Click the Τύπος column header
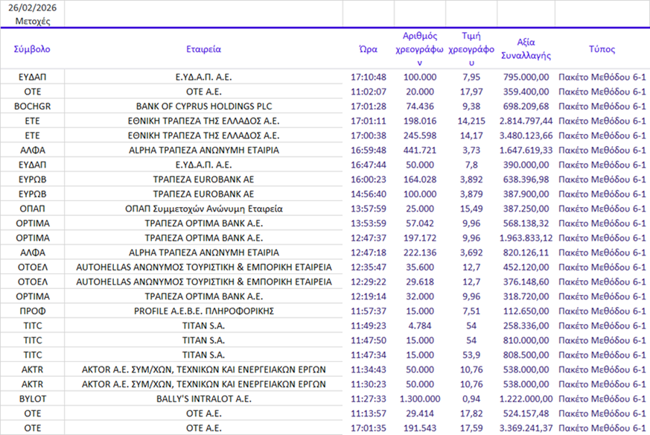This screenshot has height=435, width=650. (602, 49)
